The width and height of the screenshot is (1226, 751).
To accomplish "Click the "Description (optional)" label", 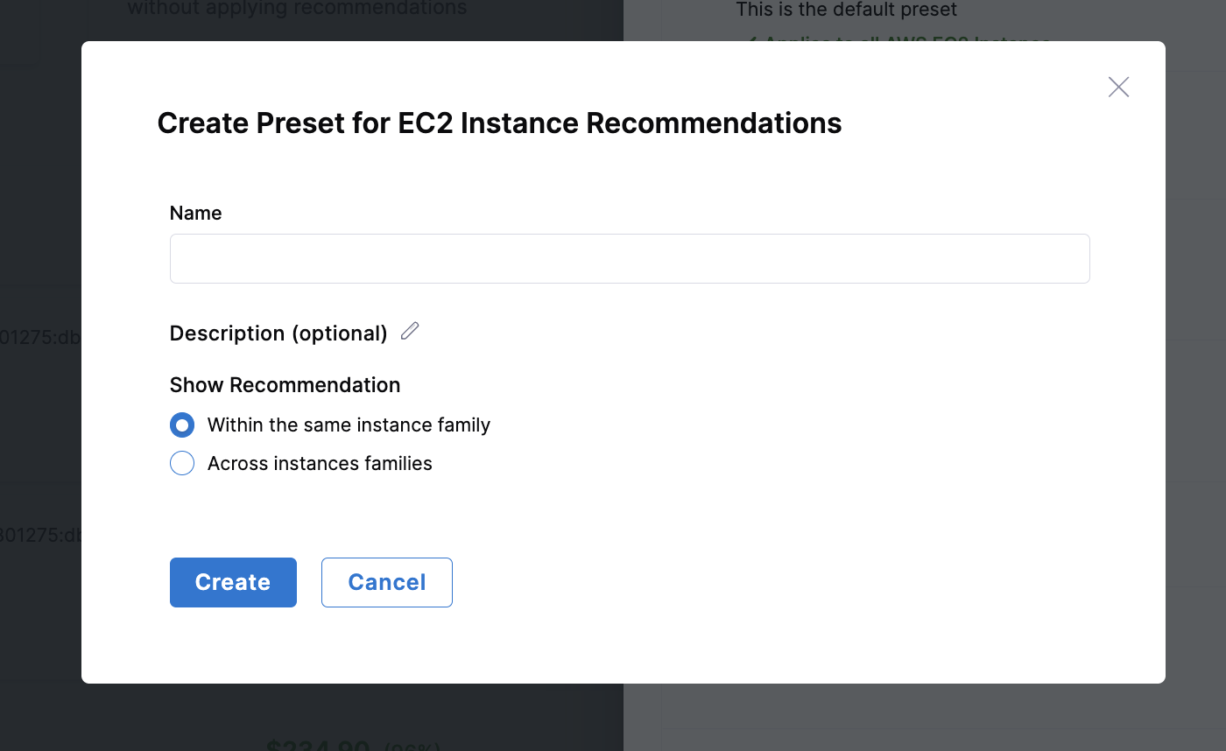I will (x=278, y=333).
